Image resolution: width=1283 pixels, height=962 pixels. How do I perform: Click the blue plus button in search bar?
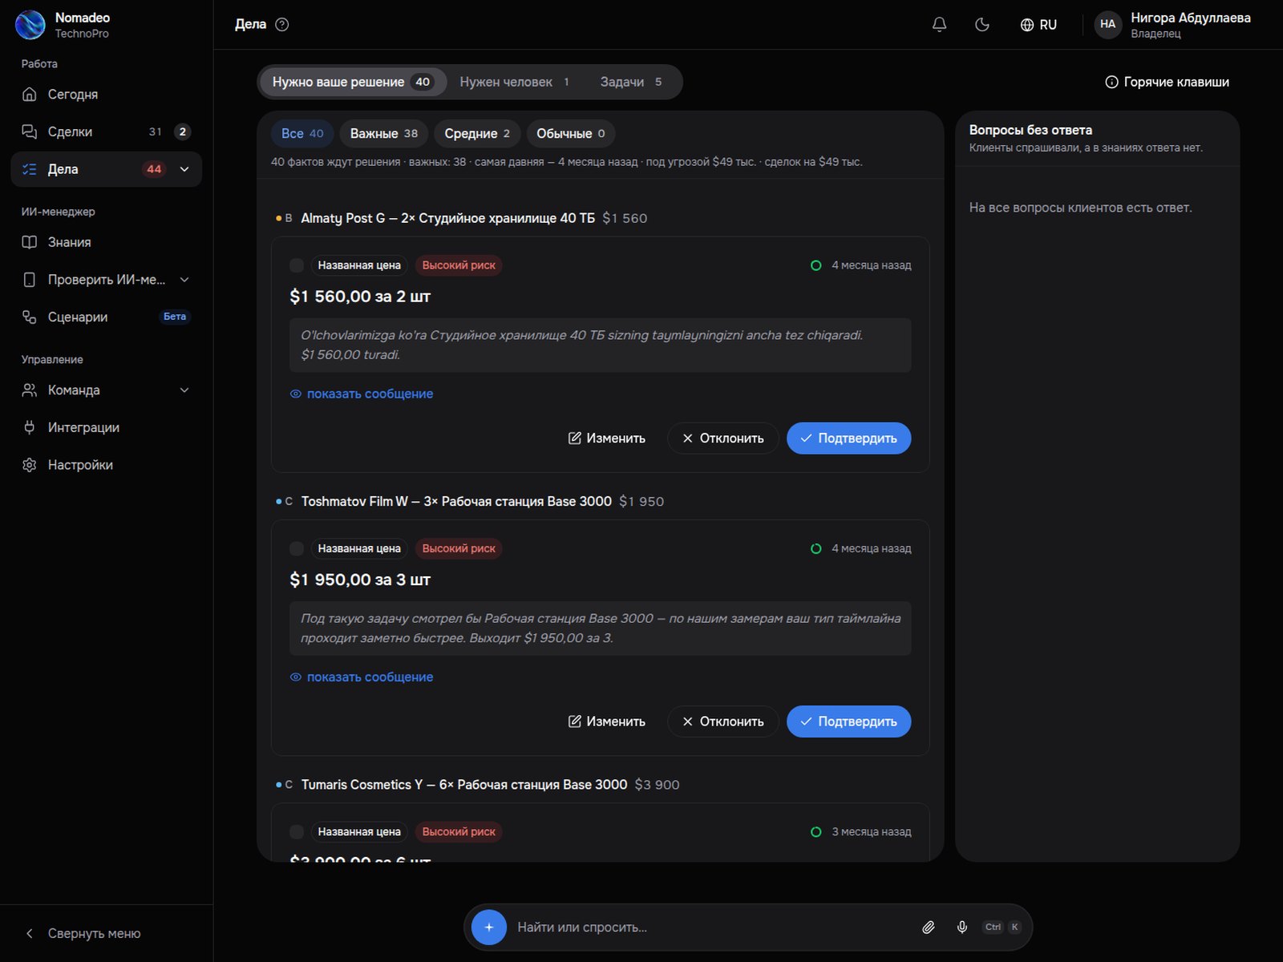tap(488, 928)
